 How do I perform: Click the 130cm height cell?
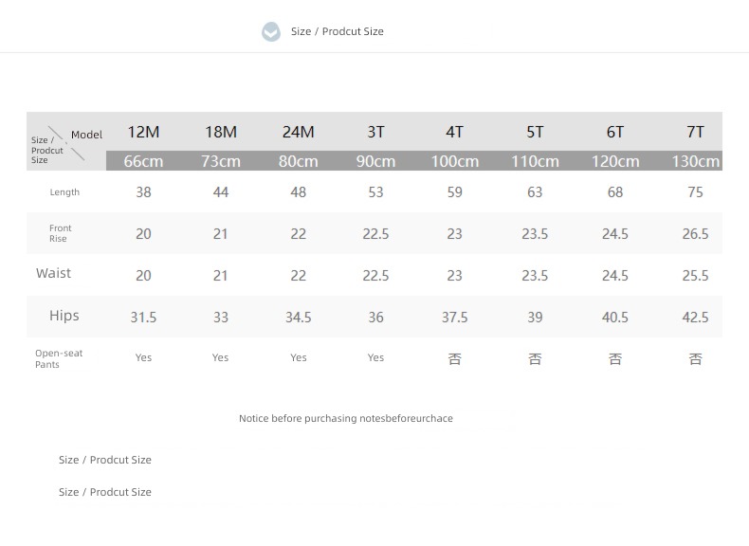pyautogui.click(x=696, y=161)
